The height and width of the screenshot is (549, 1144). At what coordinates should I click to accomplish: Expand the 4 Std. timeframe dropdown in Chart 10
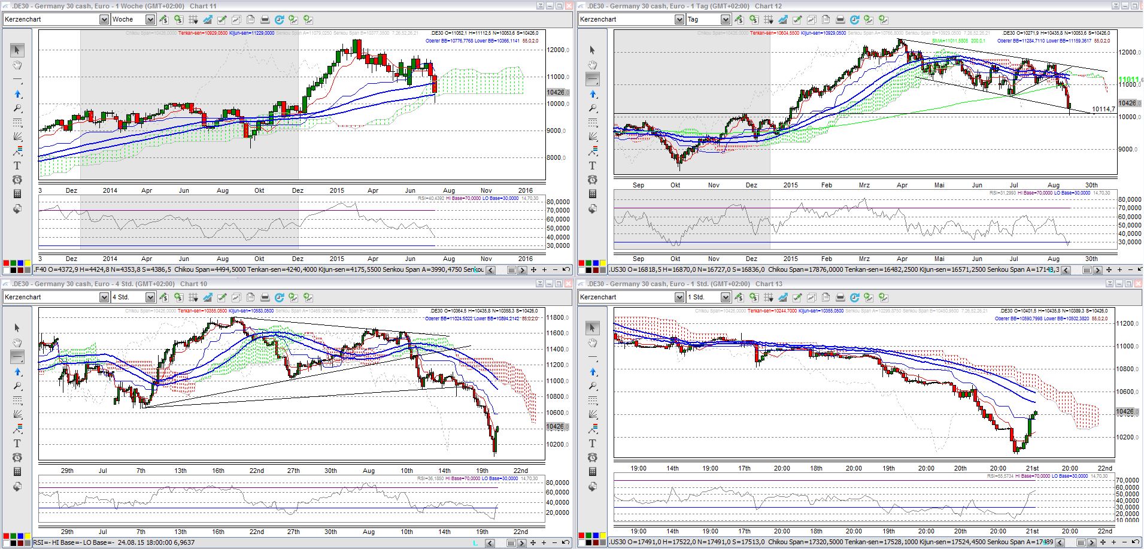point(150,298)
